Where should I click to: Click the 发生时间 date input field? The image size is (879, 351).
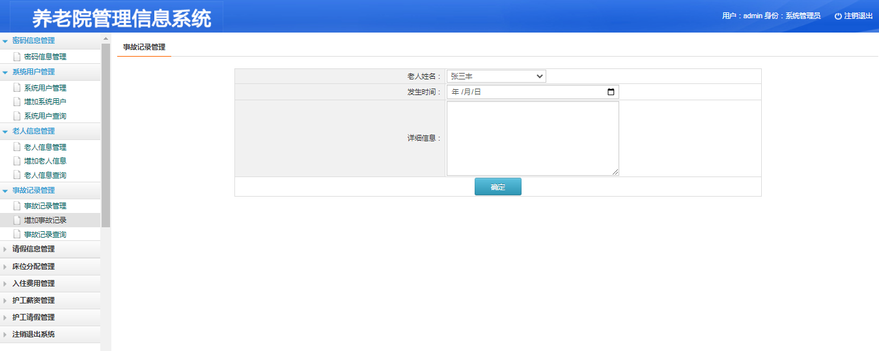(533, 92)
